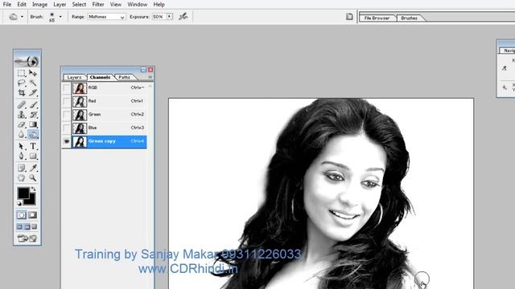This screenshot has width=515, height=289.
Task: Open the Brushes tab in palette well
Action: [410, 18]
